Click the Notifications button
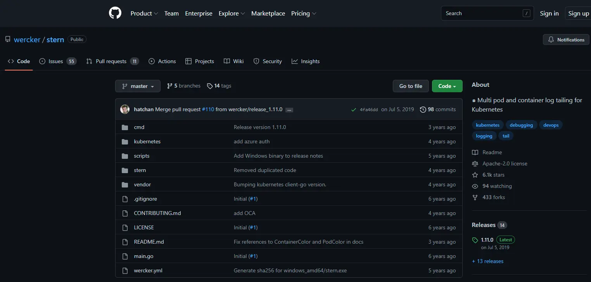 pyautogui.click(x=566, y=40)
